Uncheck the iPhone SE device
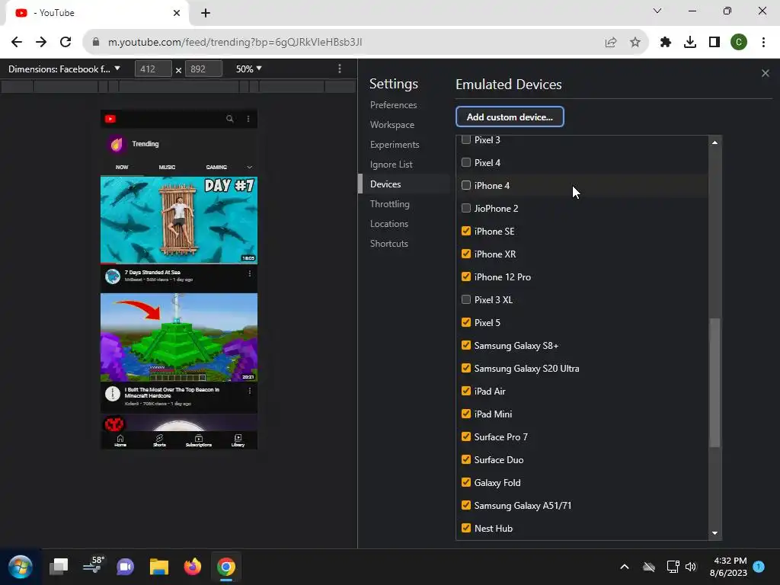The height and width of the screenshot is (585, 780). coord(465,231)
